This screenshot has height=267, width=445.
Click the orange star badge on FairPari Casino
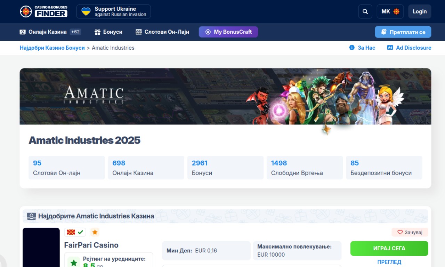[95, 232]
